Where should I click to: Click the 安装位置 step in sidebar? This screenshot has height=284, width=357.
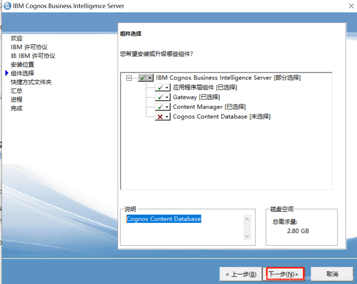click(22, 65)
